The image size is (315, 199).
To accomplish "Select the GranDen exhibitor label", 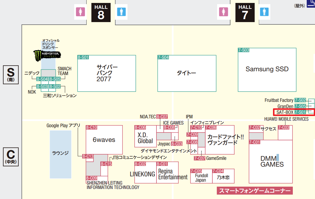I will coord(285,106).
